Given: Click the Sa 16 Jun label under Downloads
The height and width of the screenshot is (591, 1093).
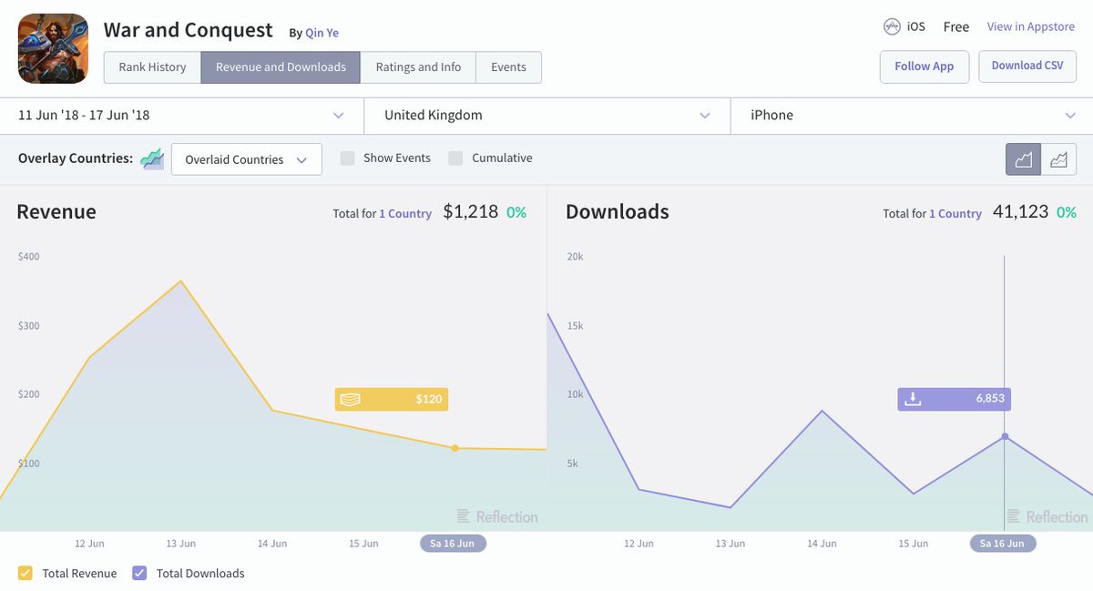Looking at the screenshot, I should (x=1003, y=544).
